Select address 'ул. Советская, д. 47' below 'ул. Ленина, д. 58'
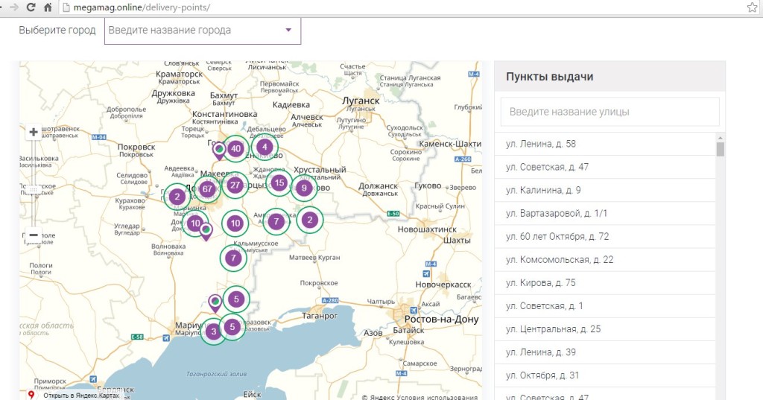 click(x=605, y=167)
